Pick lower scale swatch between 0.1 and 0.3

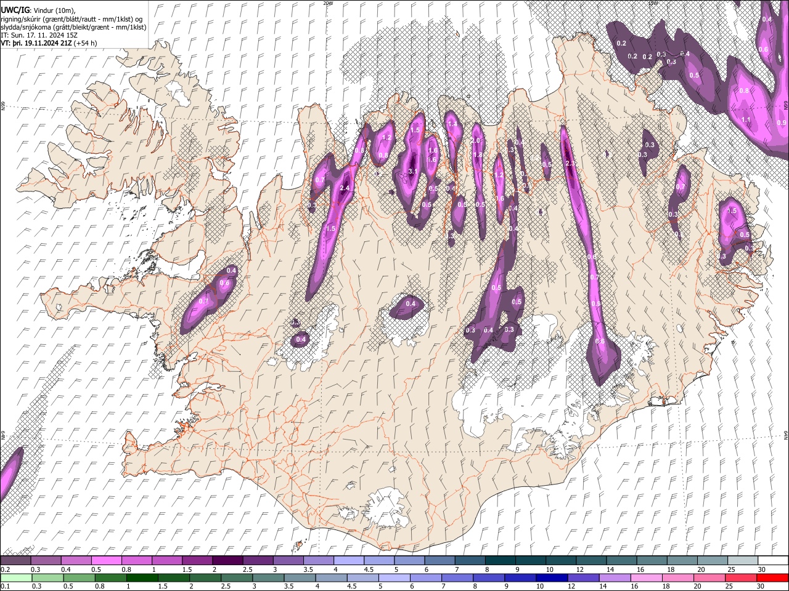pyautogui.click(x=15, y=577)
